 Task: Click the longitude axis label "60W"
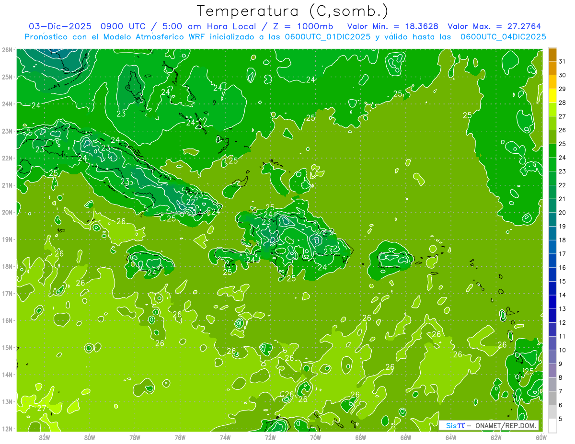coord(541,437)
